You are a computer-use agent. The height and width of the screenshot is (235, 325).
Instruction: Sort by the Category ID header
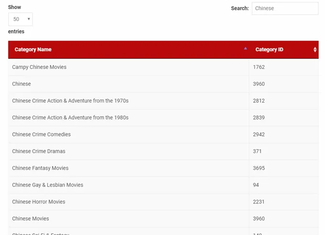pos(270,50)
